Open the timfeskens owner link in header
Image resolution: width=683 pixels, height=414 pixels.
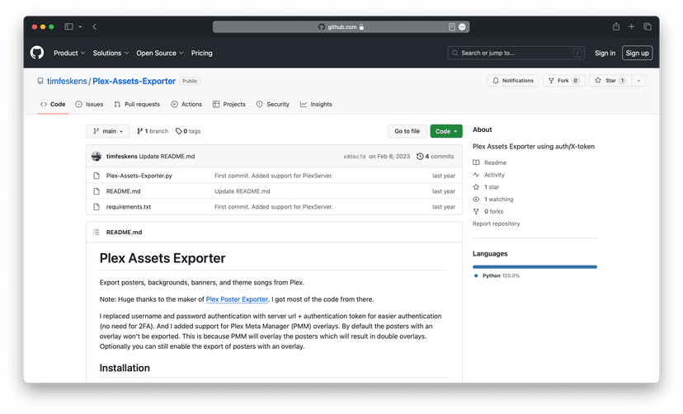[x=67, y=81]
